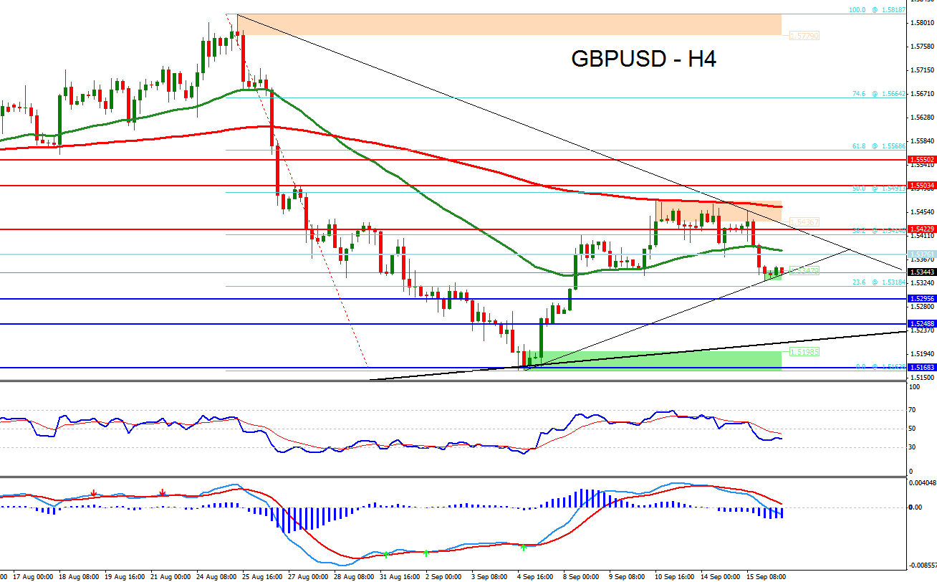Click the 14 Sep 00:00 time label
937x582 pixels.
(721, 576)
